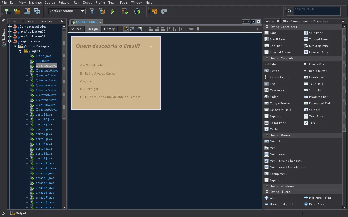
Task: Click the Save All icon
Action: (37, 11)
